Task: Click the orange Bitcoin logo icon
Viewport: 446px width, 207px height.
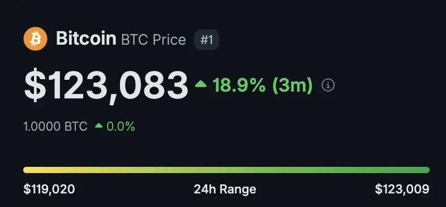Action: [35, 38]
